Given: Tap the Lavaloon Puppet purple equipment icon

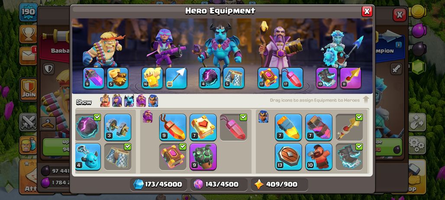Looking at the screenshot, I should pyautogui.click(x=203, y=157).
